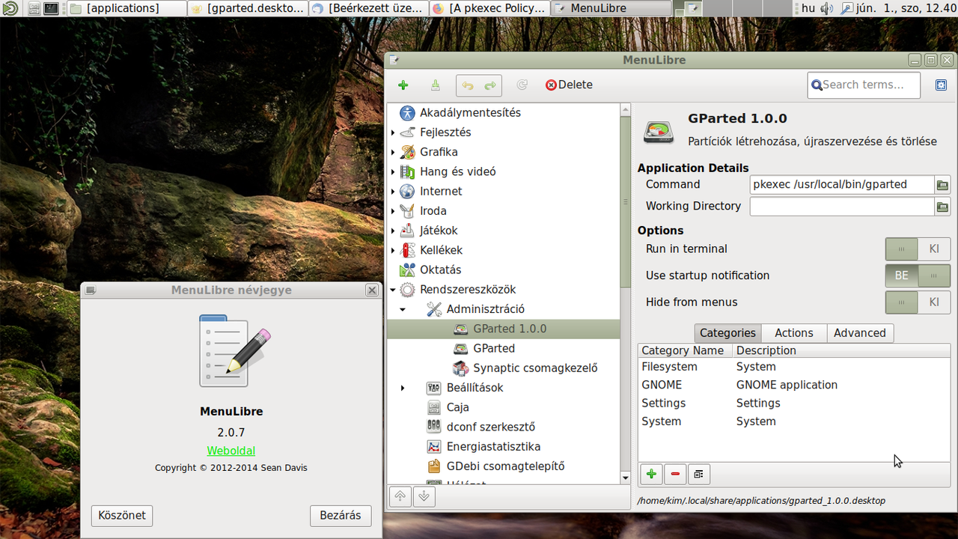Viewport: 958px width, 539px height.
Task: Switch to gparted.desktop taskbar window
Action: (247, 8)
